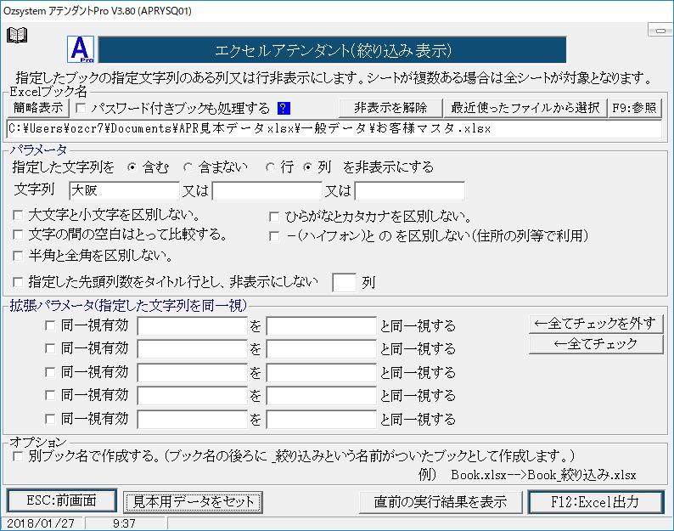Click 直前の実行結果を表示 button
Screen dimensions: 674x531
click(441, 502)
